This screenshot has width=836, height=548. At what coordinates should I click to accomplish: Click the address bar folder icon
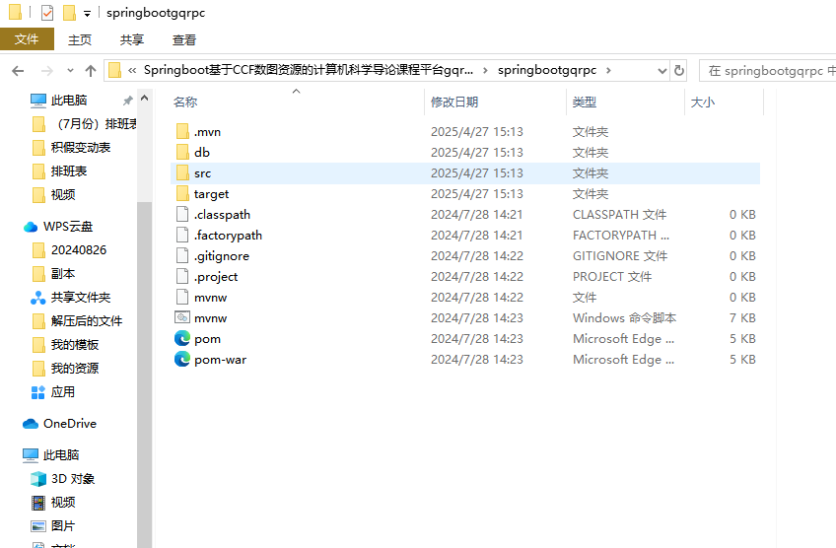tap(114, 70)
